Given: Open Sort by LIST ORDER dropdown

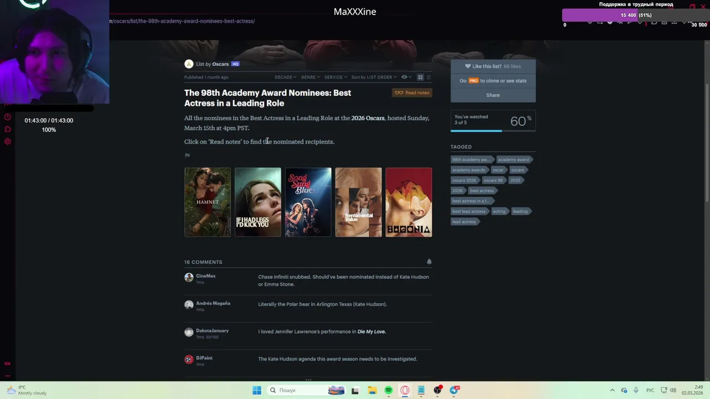Looking at the screenshot, I should [374, 77].
